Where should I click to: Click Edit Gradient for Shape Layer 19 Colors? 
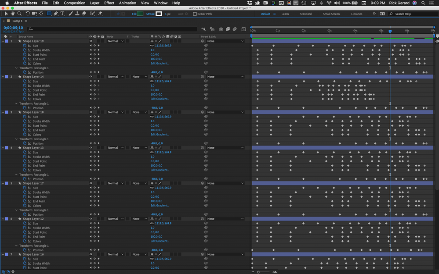tap(160, 64)
